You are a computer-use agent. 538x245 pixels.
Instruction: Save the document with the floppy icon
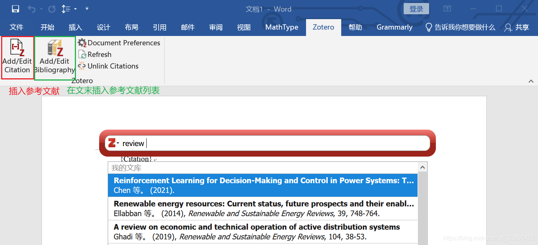[16, 9]
